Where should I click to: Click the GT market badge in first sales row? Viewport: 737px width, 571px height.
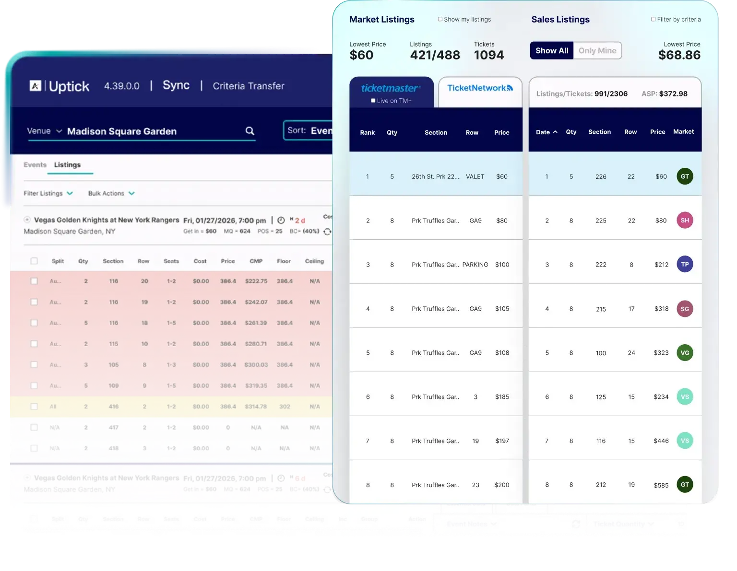point(684,176)
